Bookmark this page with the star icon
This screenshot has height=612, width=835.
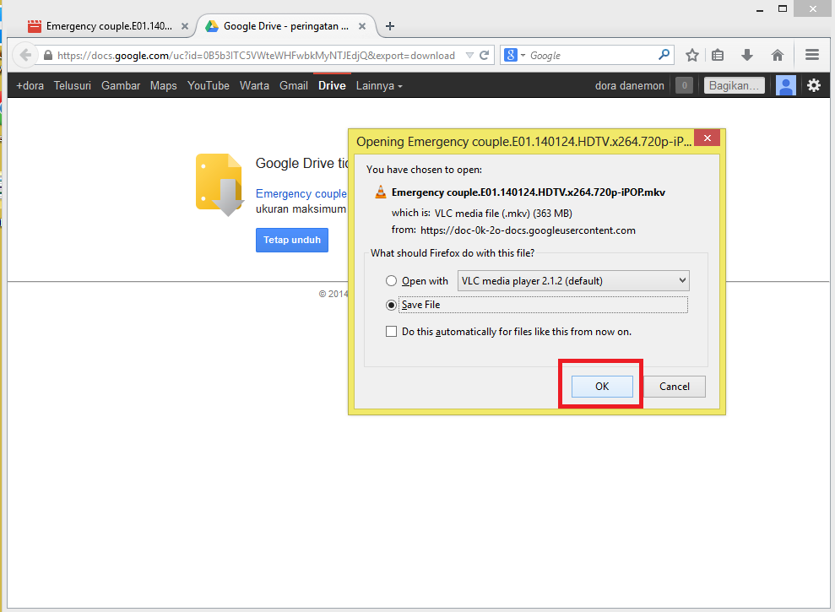coord(691,56)
